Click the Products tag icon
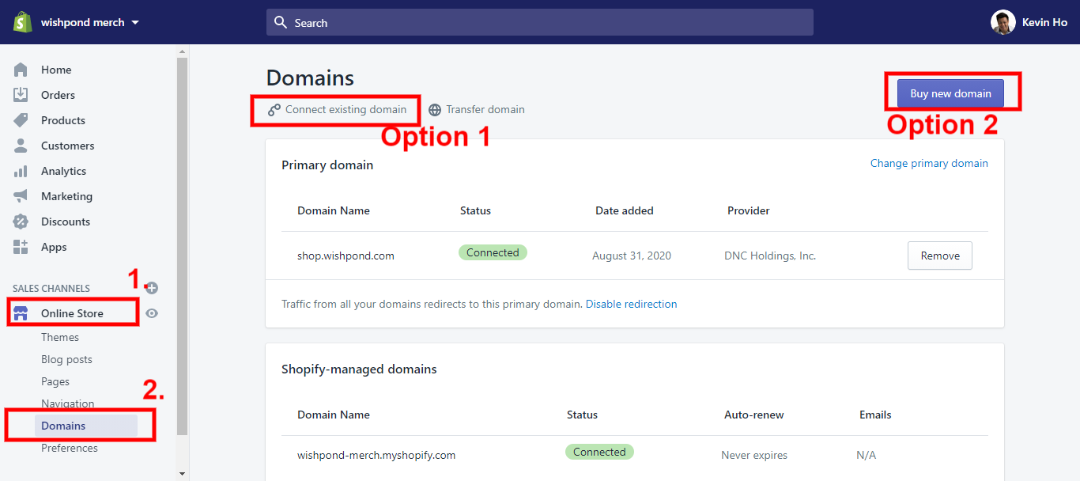1080x481 pixels. [21, 120]
